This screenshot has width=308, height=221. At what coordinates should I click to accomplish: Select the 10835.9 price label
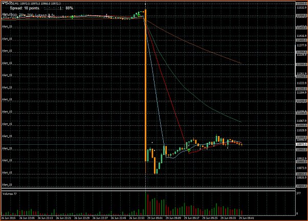coord(301,178)
